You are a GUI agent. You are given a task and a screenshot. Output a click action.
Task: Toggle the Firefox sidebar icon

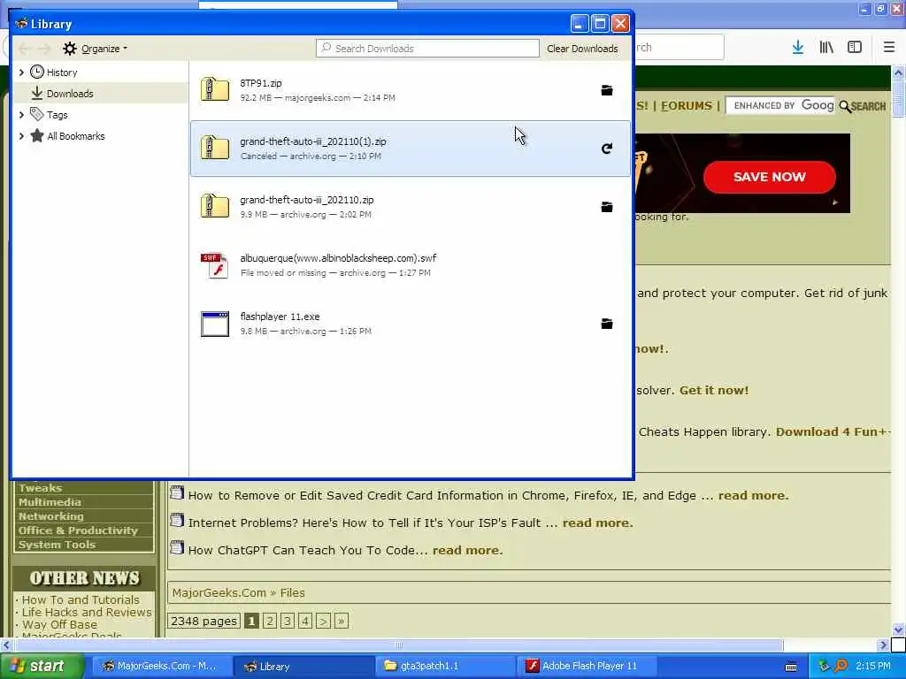(x=855, y=48)
